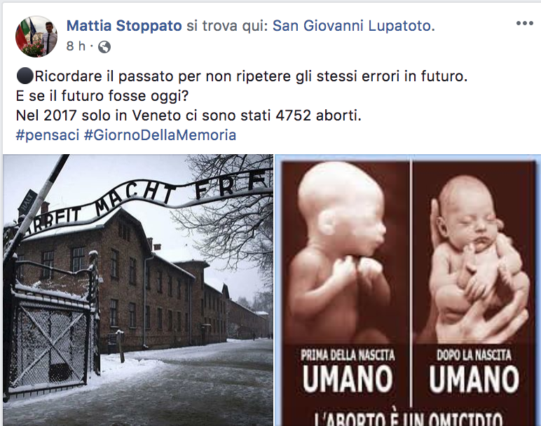This screenshot has width=541, height=426.
Task: Click the globe public privacy icon
Action: point(104,46)
